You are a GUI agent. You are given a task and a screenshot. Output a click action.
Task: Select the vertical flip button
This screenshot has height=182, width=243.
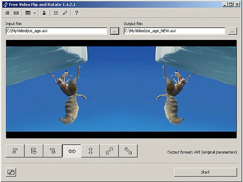click(x=90, y=151)
